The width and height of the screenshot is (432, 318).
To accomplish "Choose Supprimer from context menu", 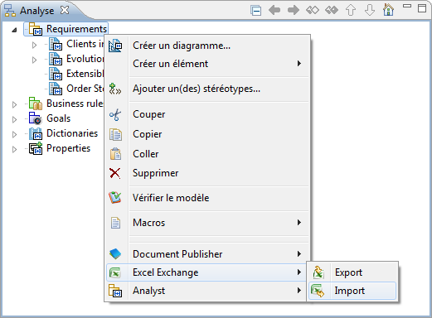I will click(x=207, y=173).
